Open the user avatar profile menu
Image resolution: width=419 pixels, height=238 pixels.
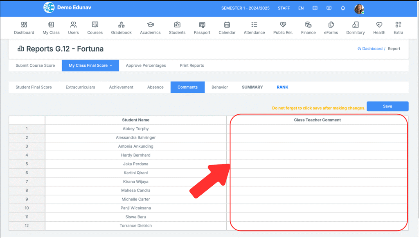[x=359, y=9]
